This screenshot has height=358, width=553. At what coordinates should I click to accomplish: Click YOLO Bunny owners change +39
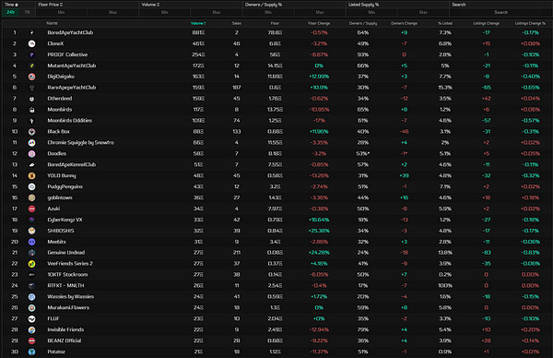[x=404, y=176]
